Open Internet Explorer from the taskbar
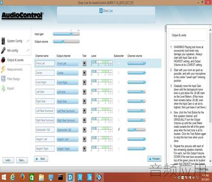 click(x=13, y=177)
